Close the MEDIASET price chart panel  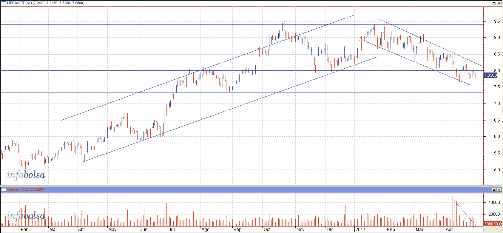point(499,3)
